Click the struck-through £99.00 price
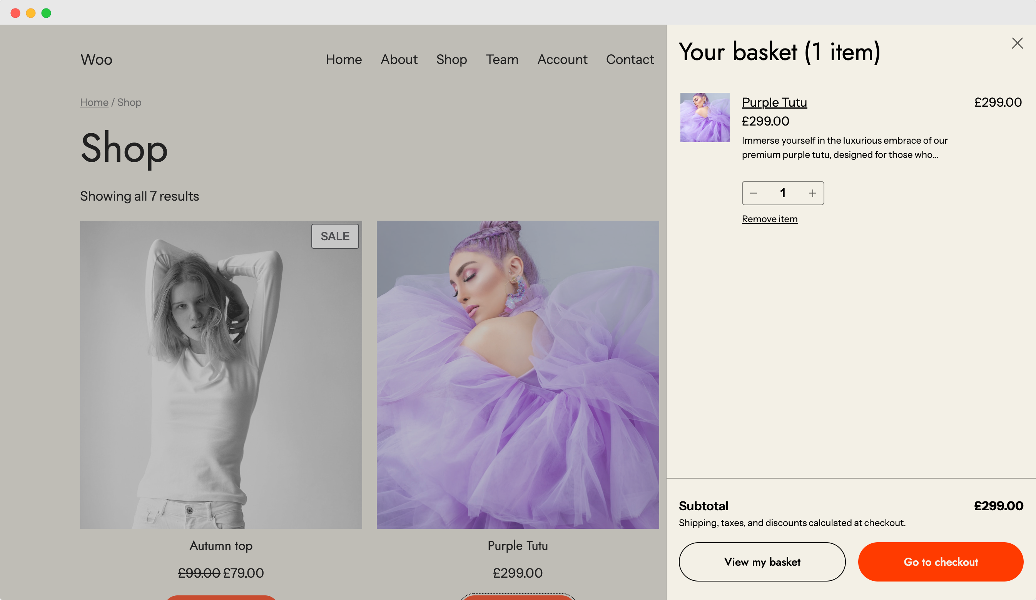Screen dimensions: 1036x600 [199, 573]
